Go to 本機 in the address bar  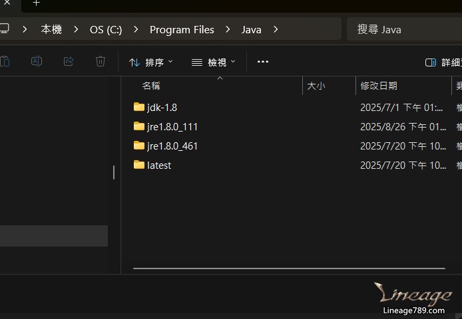click(51, 29)
